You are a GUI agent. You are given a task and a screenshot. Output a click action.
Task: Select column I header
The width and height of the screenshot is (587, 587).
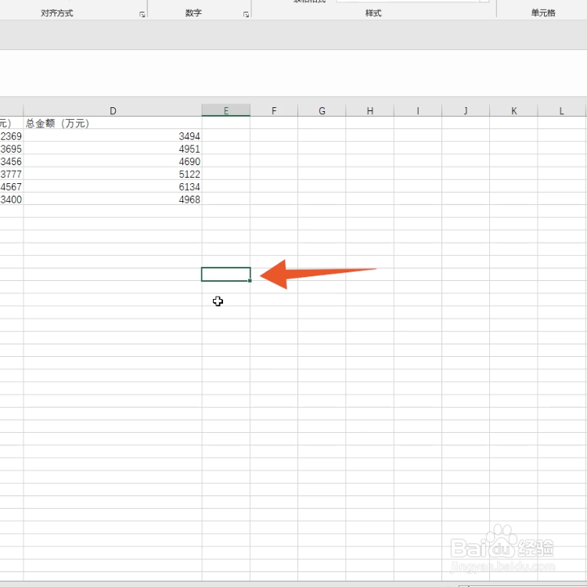(x=418, y=110)
